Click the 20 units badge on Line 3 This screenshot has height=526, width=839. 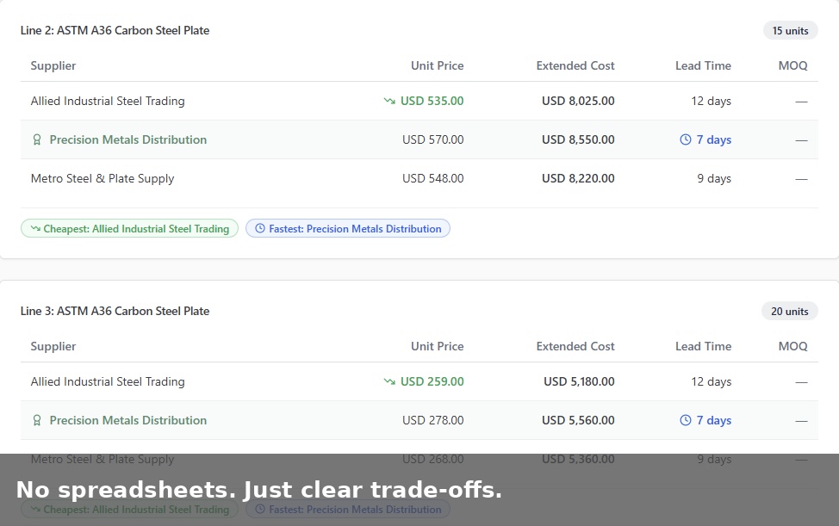789,312
